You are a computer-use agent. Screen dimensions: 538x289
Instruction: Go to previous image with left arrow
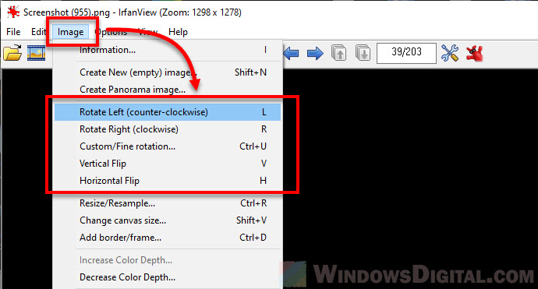click(x=292, y=53)
